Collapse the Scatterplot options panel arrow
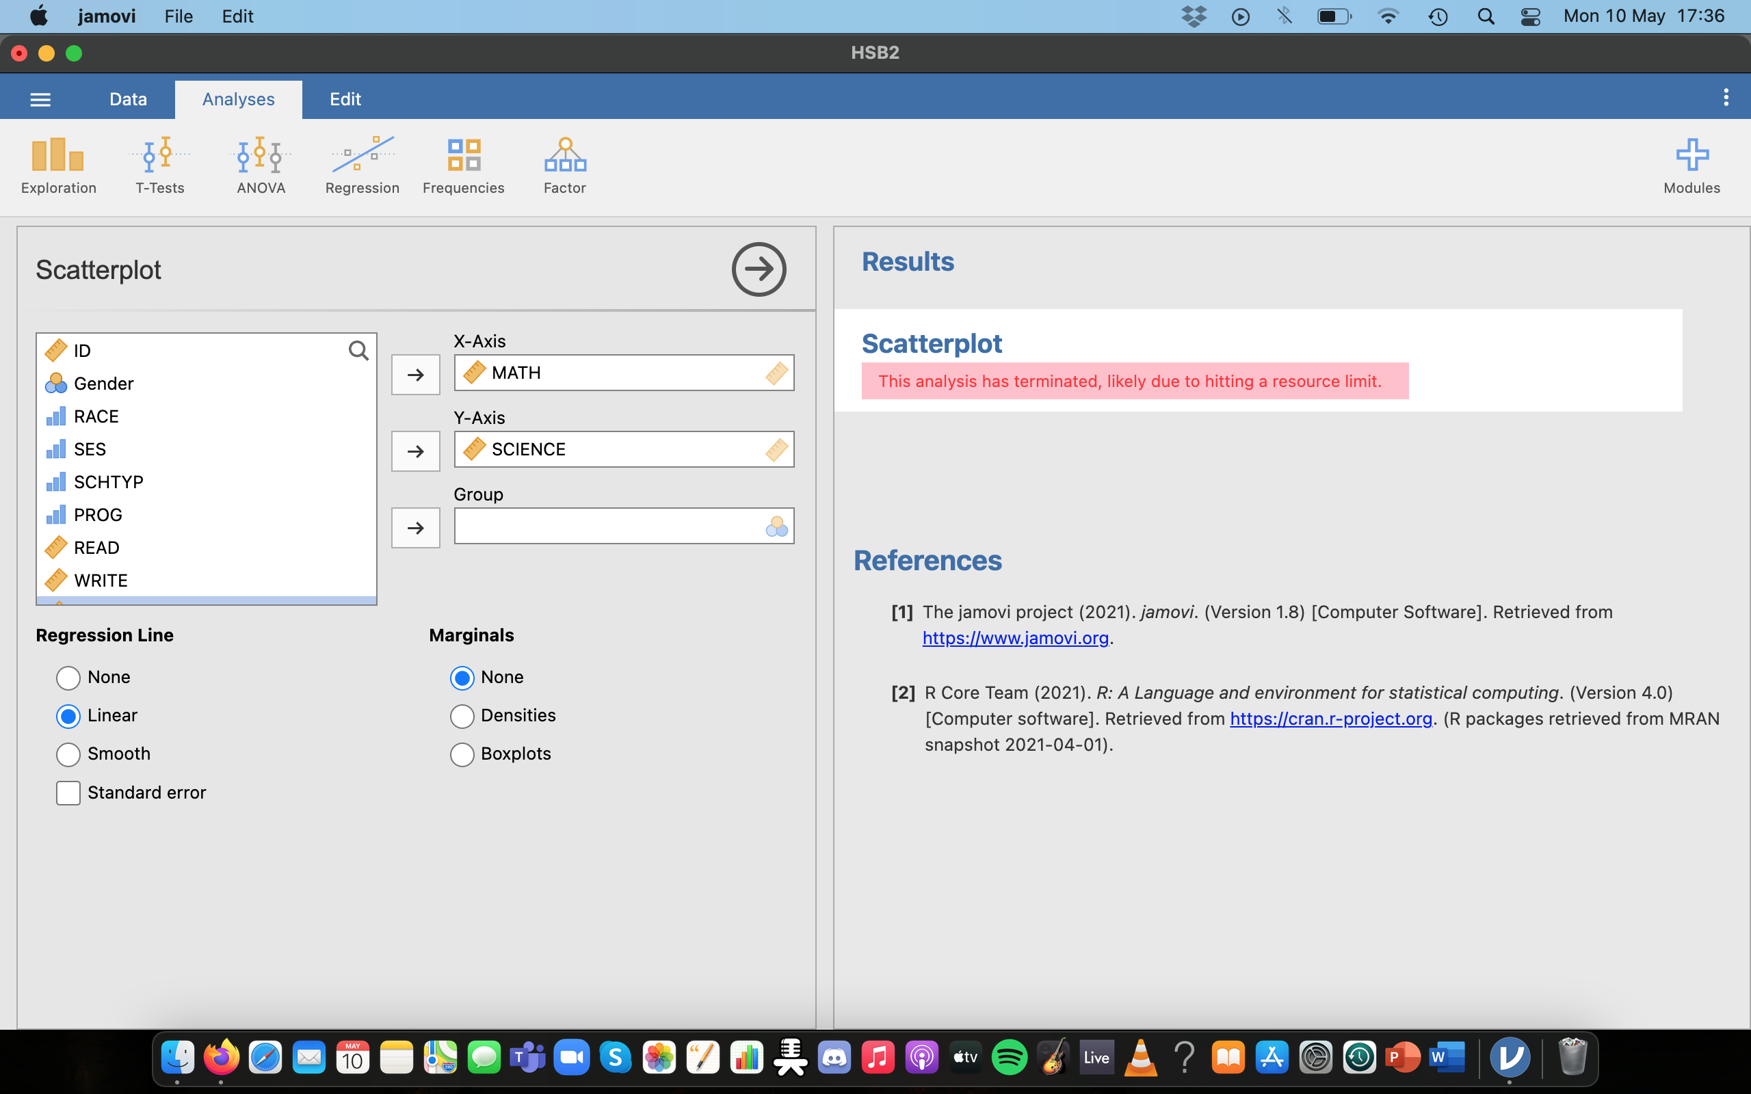Image resolution: width=1751 pixels, height=1094 pixels. (x=759, y=269)
